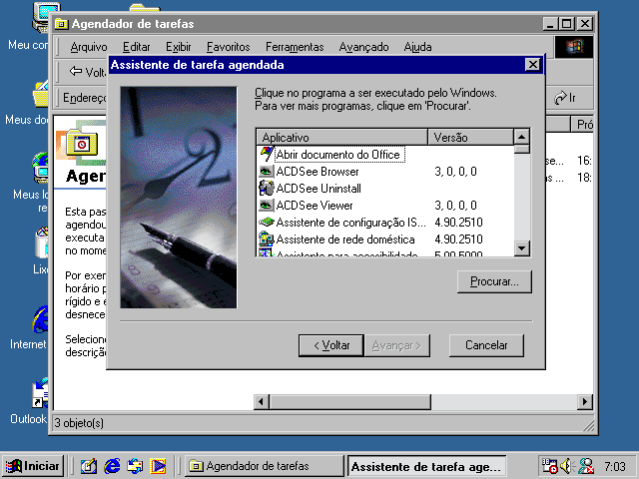Click the Outlook Express desktop shortcut icon
This screenshot has width=639, height=479.
41,393
